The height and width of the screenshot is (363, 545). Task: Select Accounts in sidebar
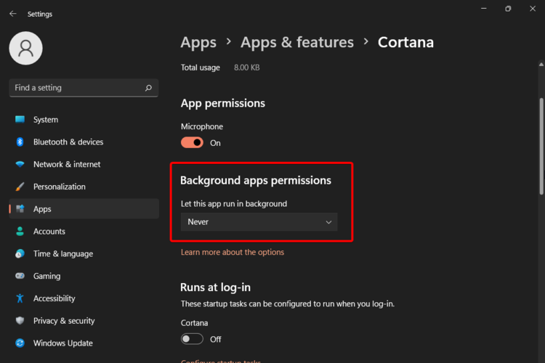pos(84,232)
